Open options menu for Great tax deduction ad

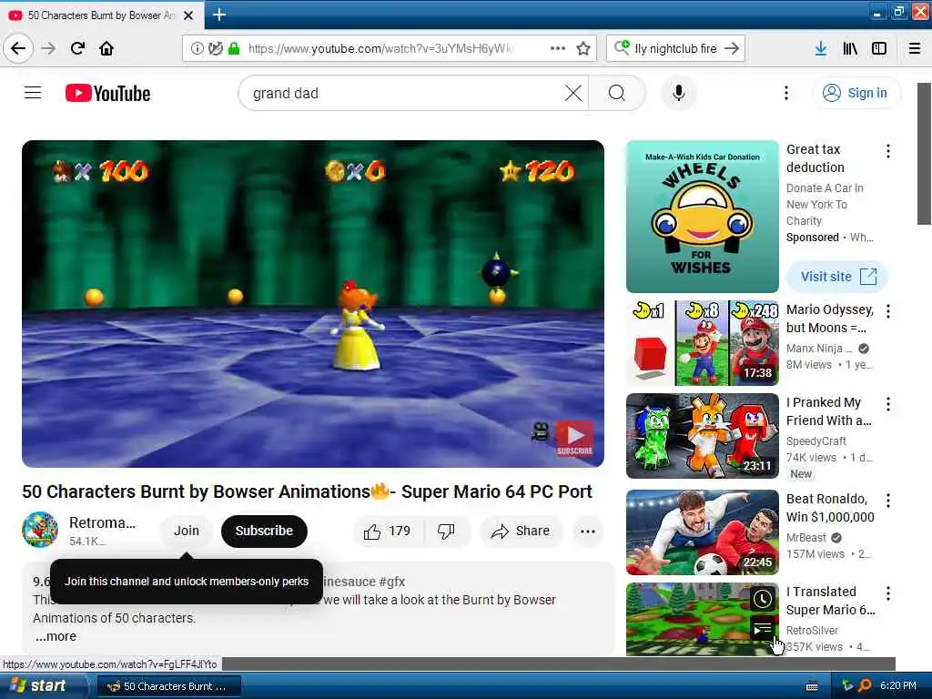pyautogui.click(x=888, y=151)
